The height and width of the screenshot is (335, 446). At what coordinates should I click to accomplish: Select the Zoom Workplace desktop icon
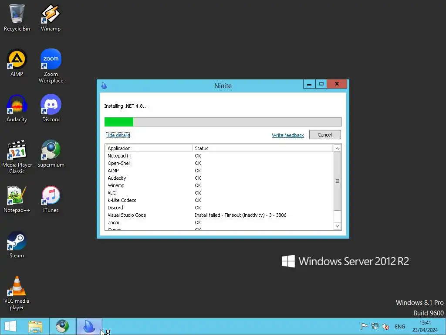pos(51,66)
